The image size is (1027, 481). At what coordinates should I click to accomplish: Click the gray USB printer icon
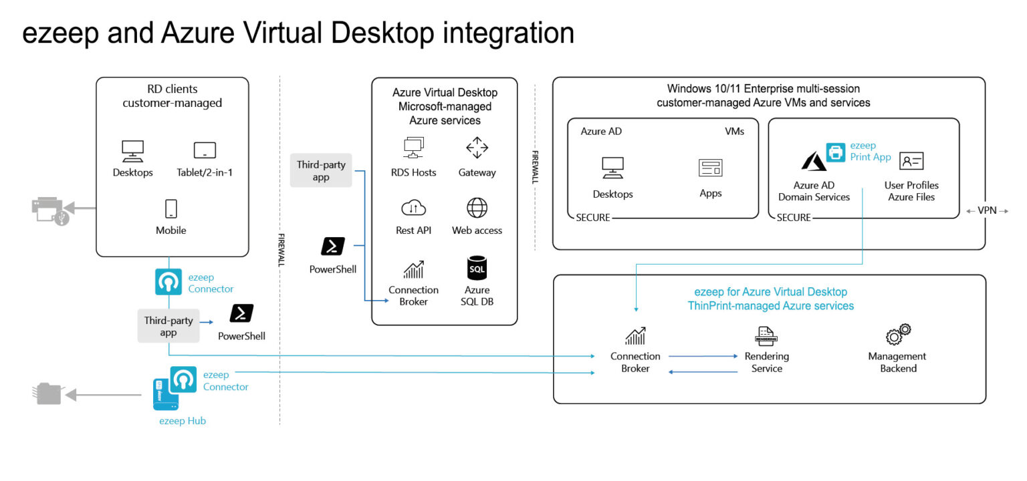(51, 210)
